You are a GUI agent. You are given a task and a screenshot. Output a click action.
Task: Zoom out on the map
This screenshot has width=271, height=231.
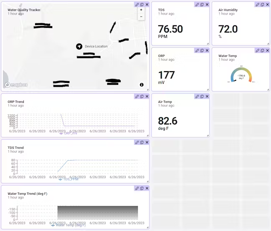pos(141,17)
